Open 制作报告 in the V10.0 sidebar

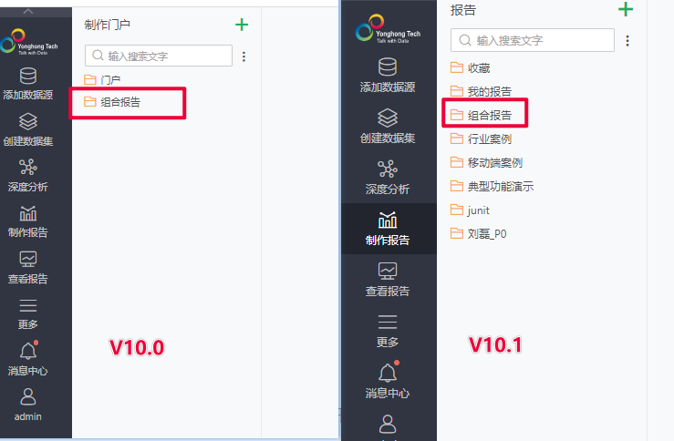(28, 221)
